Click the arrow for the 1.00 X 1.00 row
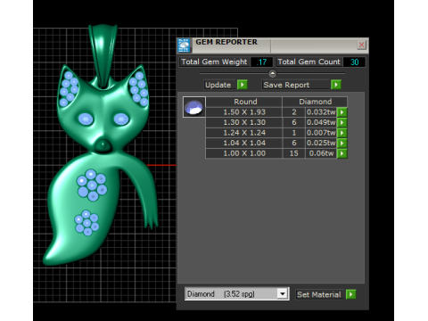The height and width of the screenshot is (321, 428). pyautogui.click(x=342, y=153)
